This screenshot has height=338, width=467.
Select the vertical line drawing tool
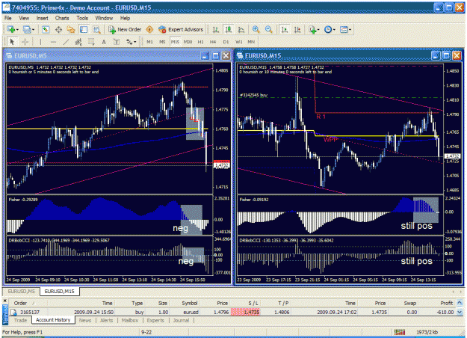41,42
